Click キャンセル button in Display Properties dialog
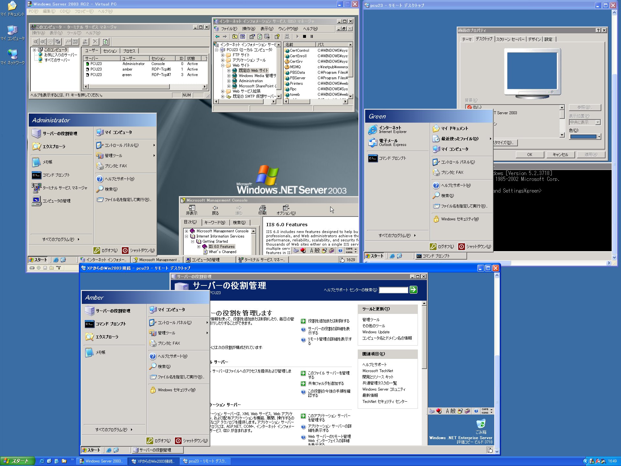 (561, 155)
